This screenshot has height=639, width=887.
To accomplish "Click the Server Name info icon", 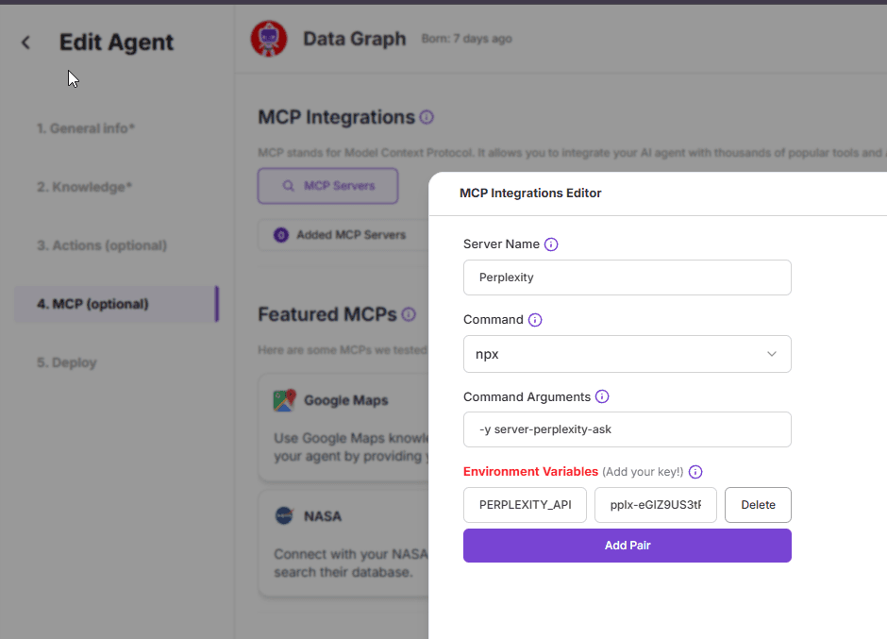I will click(x=551, y=244).
